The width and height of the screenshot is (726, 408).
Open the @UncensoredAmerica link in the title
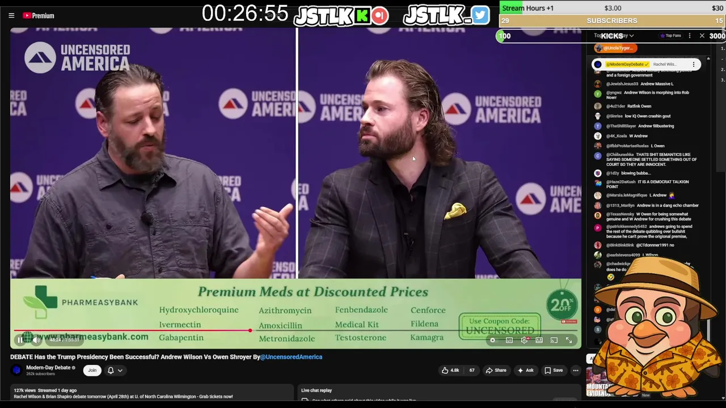pos(291,357)
